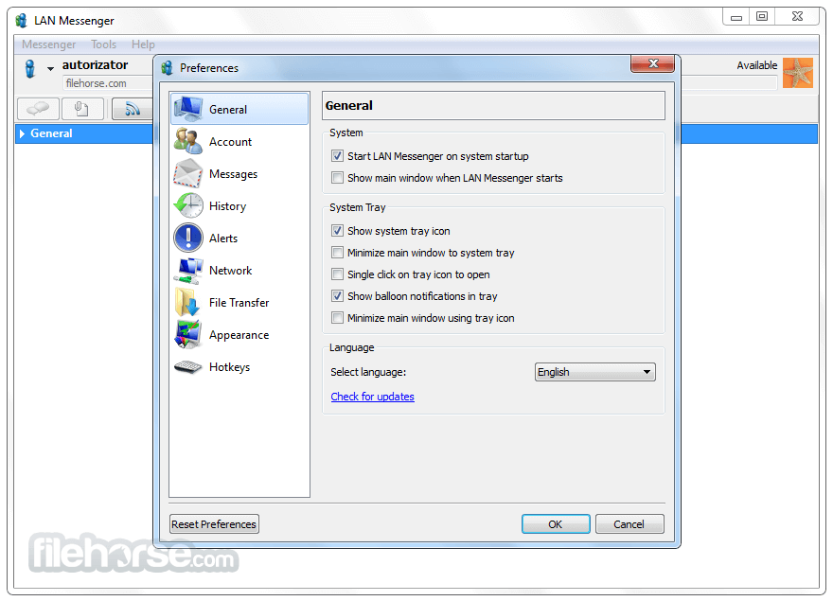
Task: Click the Preferences dialog title icon
Action: 168,68
